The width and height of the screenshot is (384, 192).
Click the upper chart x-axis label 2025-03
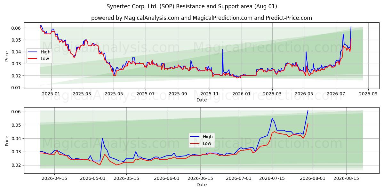click(x=82, y=94)
